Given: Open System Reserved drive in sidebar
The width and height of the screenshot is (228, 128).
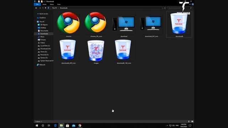Looking at the screenshot, I should (x=47, y=61).
